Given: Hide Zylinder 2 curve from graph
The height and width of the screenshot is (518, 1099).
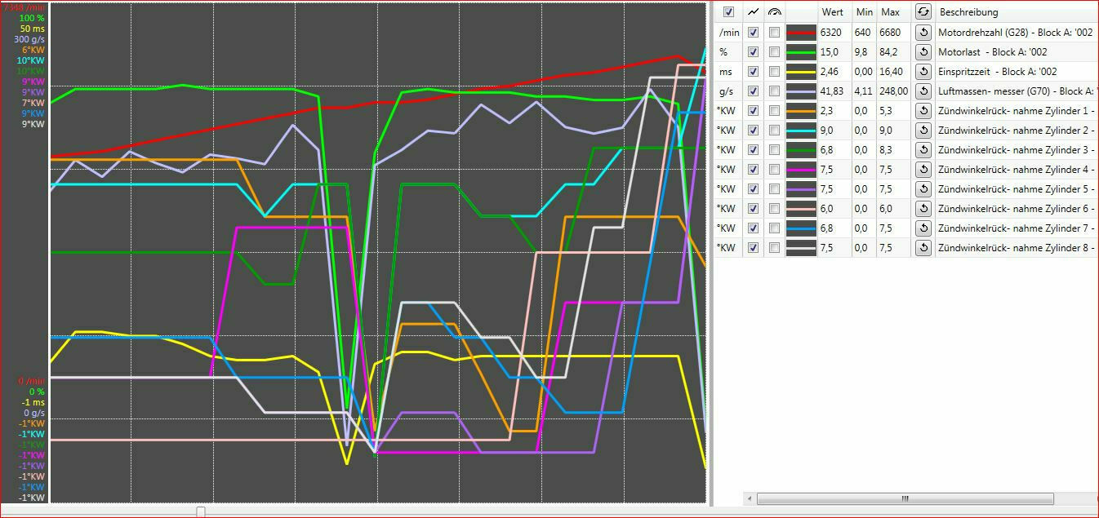Looking at the screenshot, I should 753,131.
